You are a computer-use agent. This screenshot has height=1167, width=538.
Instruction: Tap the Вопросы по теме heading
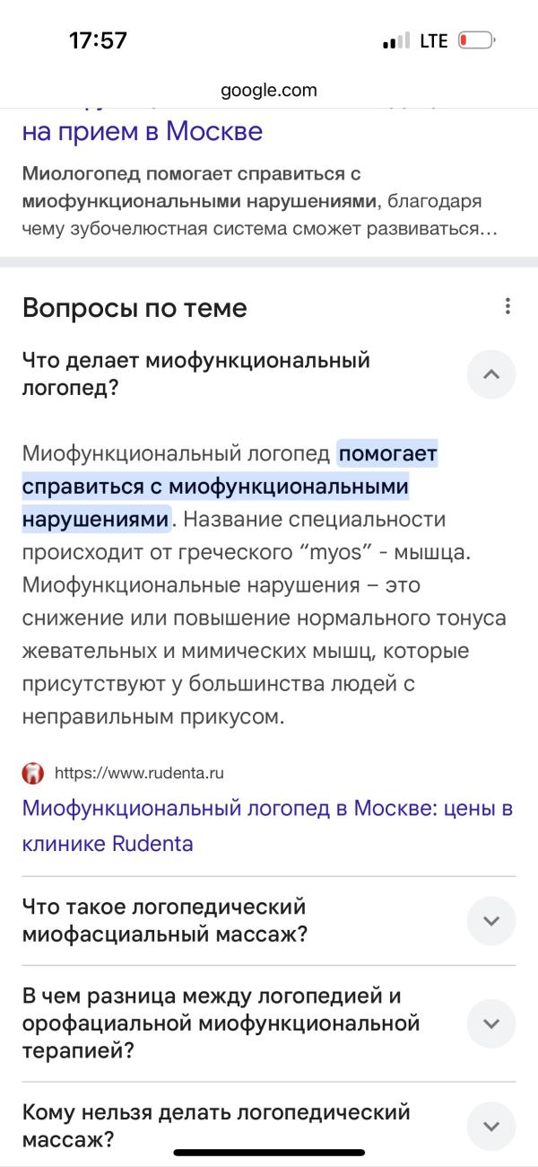pos(134,308)
